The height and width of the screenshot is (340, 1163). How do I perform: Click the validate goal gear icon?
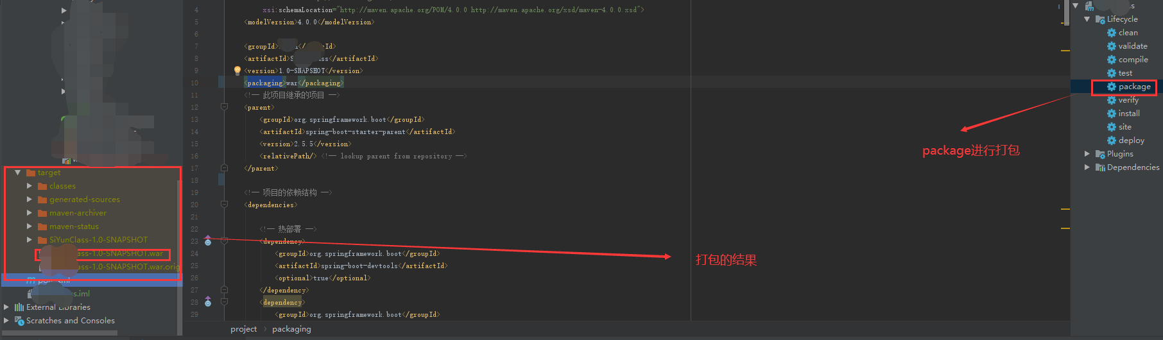[1112, 46]
